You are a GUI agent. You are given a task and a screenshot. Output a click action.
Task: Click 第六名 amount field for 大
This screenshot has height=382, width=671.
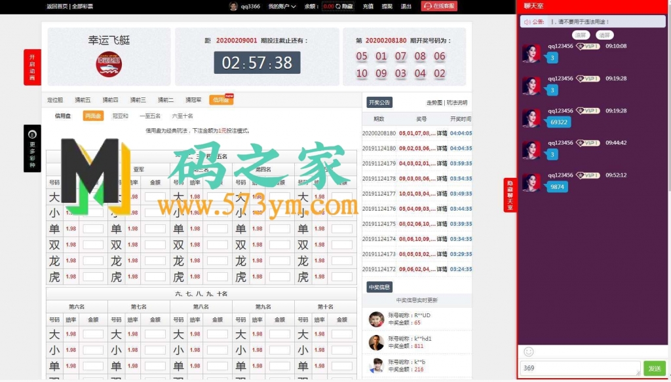[93, 334]
